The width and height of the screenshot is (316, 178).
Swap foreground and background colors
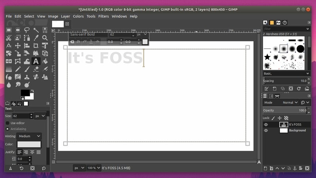(32, 91)
